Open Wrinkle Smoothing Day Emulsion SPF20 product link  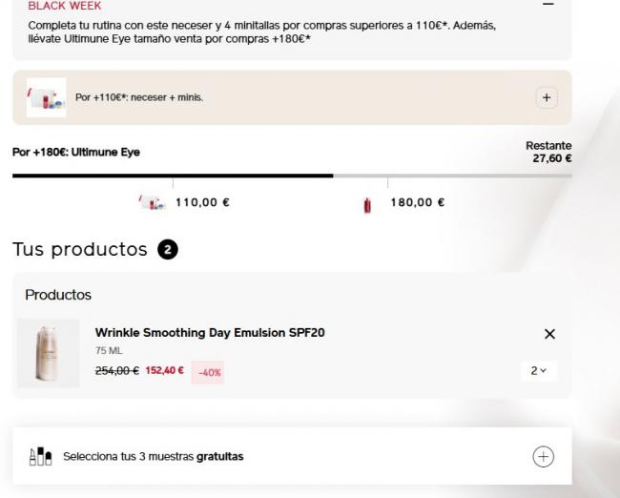(x=210, y=332)
